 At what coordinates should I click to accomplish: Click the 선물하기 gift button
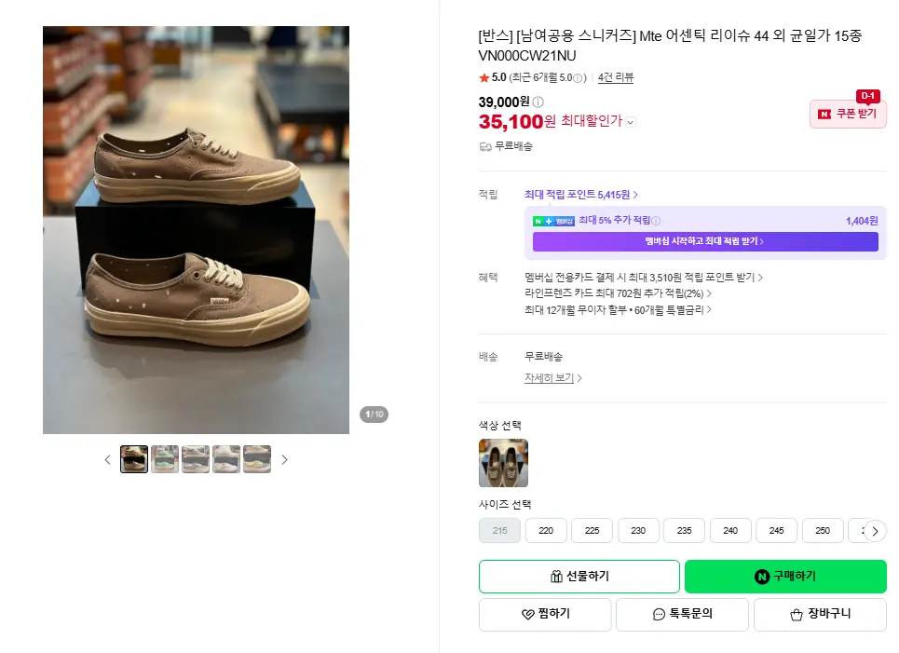pyautogui.click(x=579, y=577)
